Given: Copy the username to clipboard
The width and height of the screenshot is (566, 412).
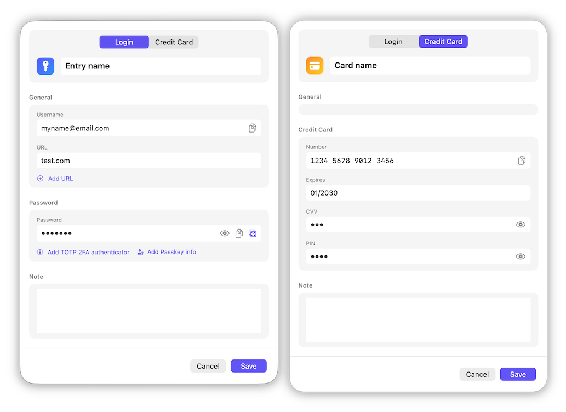Looking at the screenshot, I should [253, 128].
